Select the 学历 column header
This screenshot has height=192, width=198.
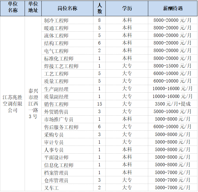tap(127, 8)
